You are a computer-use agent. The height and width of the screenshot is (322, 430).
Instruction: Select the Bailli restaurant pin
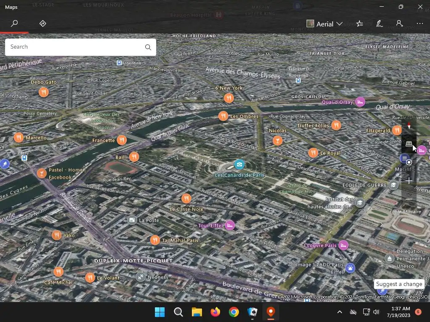click(134, 157)
